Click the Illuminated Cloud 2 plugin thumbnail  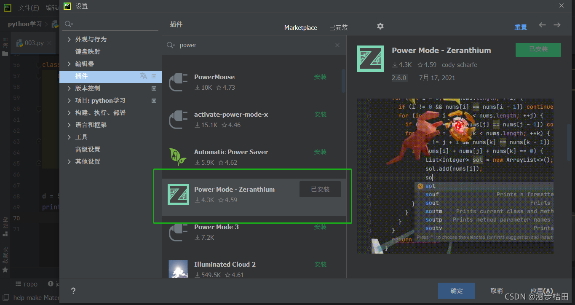[178, 269]
